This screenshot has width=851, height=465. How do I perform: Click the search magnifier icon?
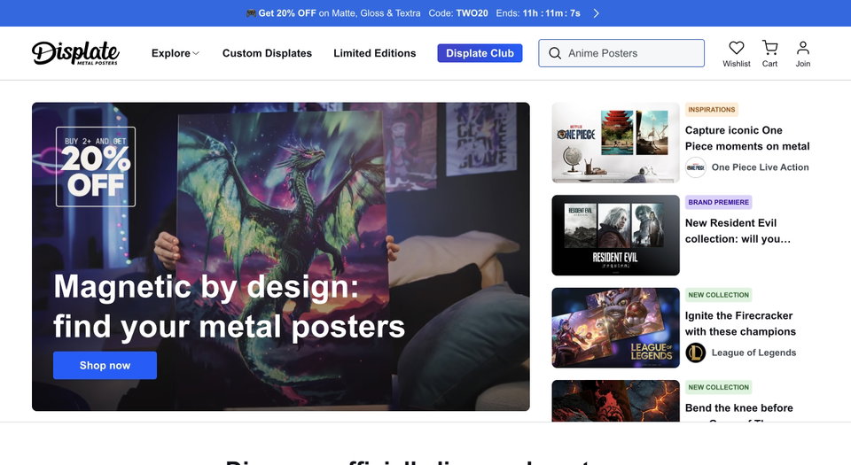[555, 53]
